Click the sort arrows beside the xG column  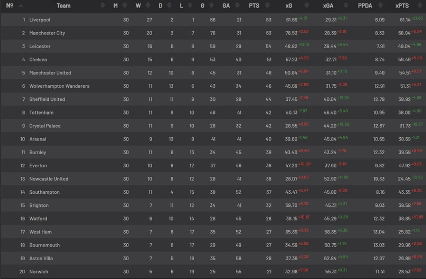[x=306, y=5]
